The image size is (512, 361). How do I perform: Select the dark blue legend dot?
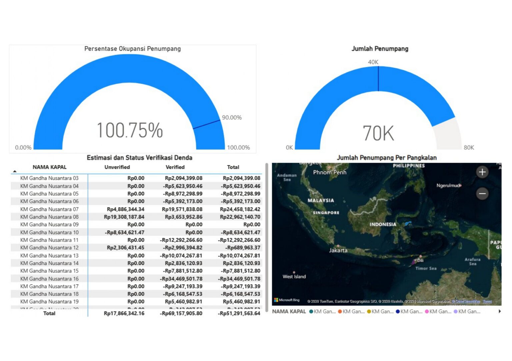click(x=398, y=312)
